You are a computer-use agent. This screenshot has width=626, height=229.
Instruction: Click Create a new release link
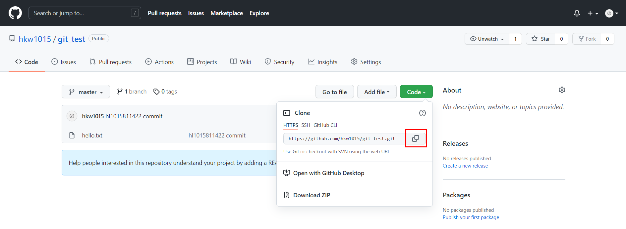[465, 166]
